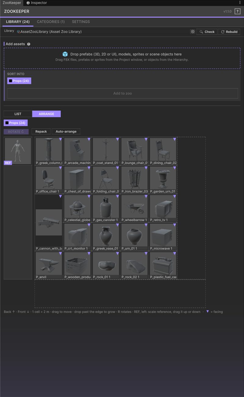
Task: Click facing arrow on P_gas_canister 1 cell
Action: pos(117,196)
